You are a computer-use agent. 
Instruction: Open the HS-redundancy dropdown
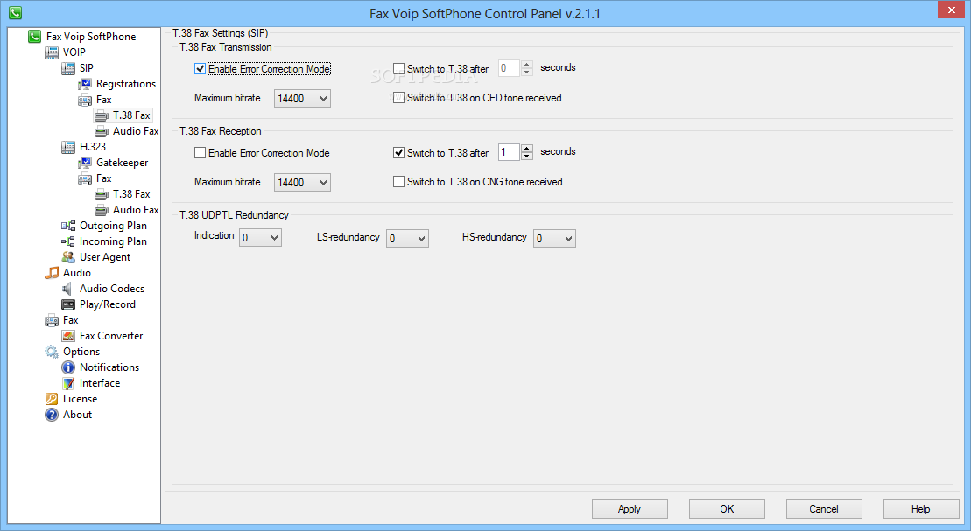pos(554,238)
